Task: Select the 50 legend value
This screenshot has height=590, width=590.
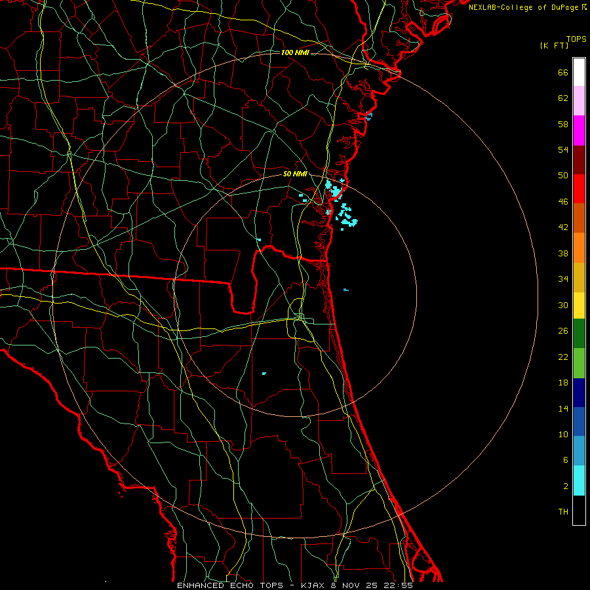Action: tap(563, 176)
